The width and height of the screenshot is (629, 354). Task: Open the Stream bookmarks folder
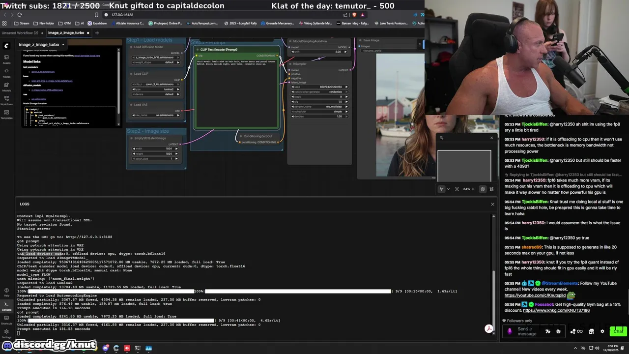[22, 23]
